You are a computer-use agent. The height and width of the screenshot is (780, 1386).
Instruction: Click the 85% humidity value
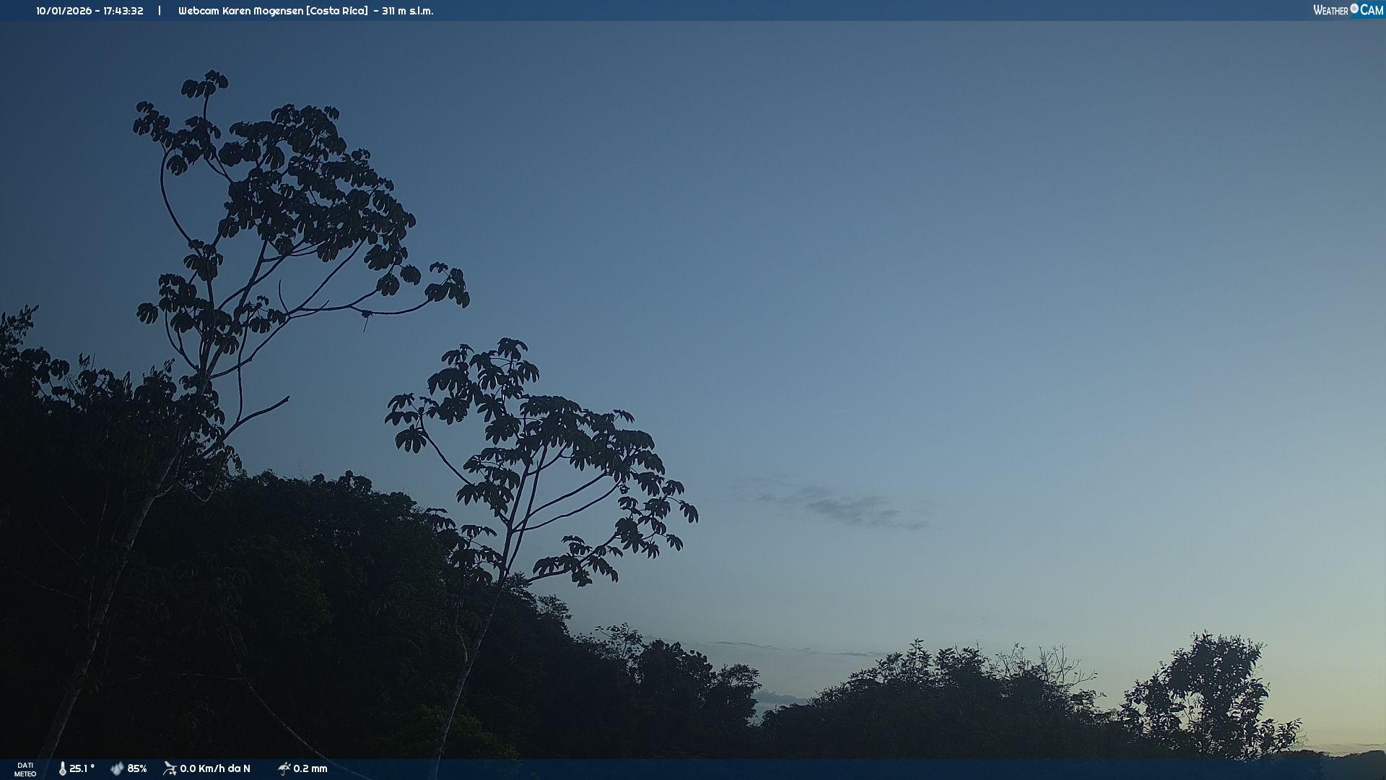tap(137, 768)
